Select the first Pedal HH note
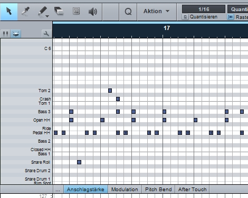This screenshot has width=248, height=198. (55, 133)
